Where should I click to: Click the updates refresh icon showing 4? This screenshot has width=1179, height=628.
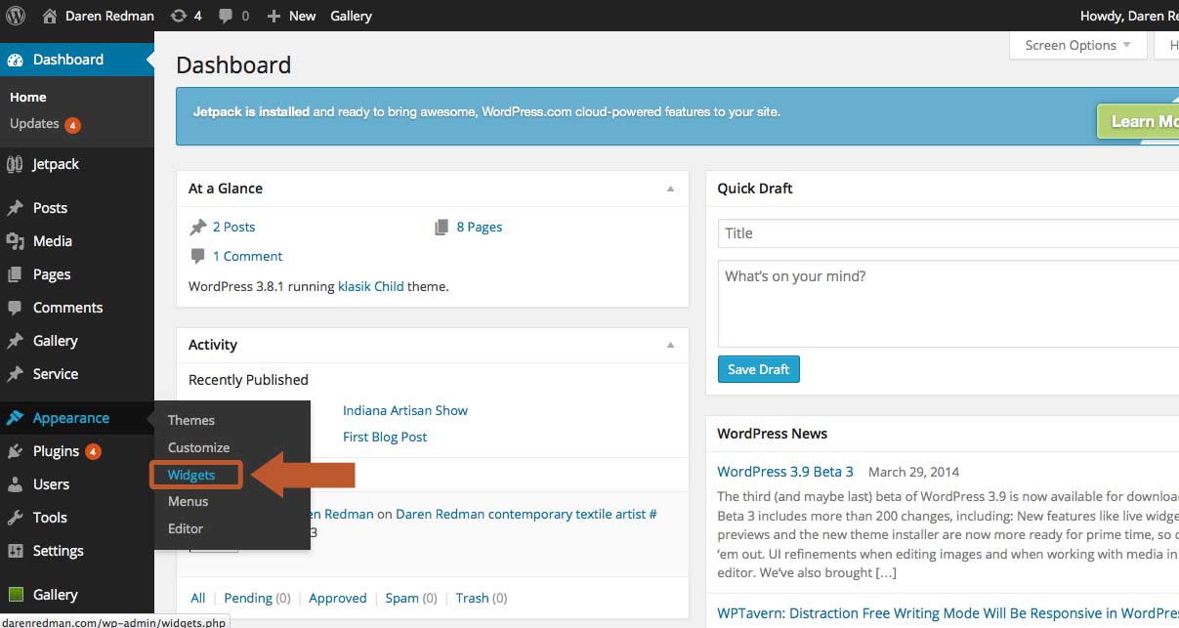pos(178,16)
